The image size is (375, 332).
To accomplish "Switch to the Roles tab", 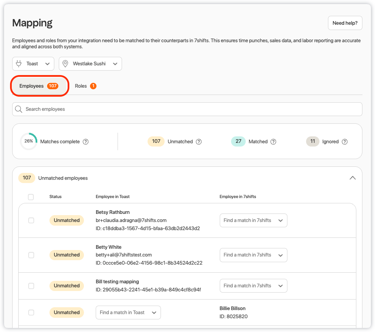I will tap(81, 86).
